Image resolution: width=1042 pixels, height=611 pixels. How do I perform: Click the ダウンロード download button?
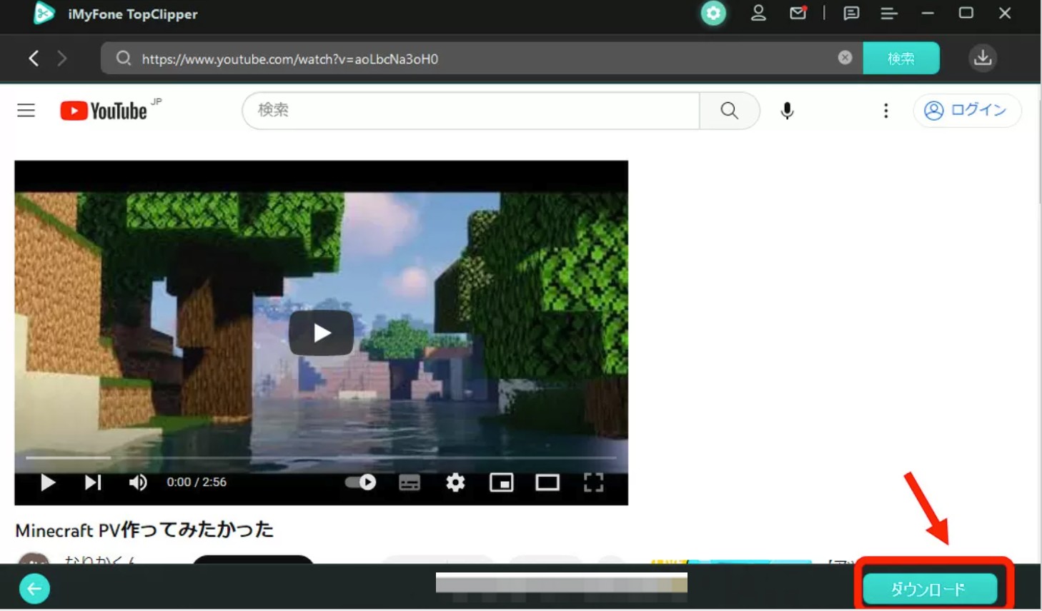pos(929,589)
